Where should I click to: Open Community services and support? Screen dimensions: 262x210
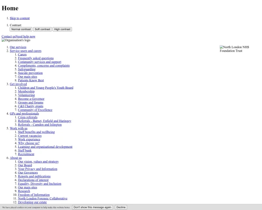point(40,62)
